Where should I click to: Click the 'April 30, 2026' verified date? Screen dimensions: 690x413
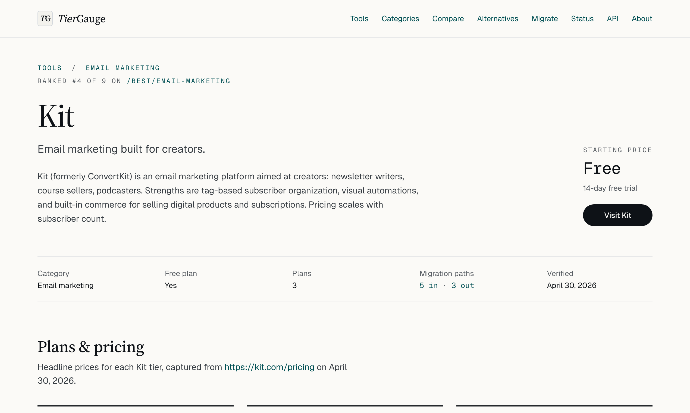tap(572, 286)
